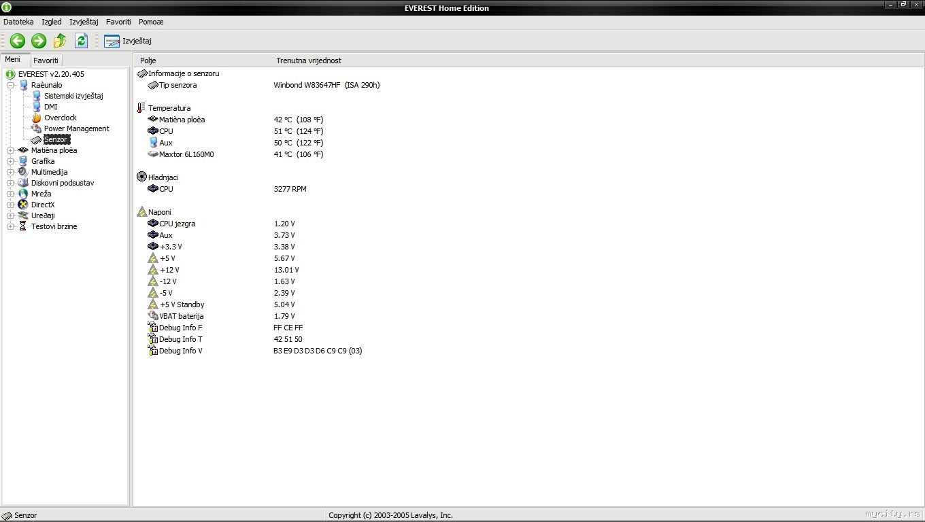Screen dimensions: 925x522
Task: Select the Tip senzora row
Action: click(264, 85)
